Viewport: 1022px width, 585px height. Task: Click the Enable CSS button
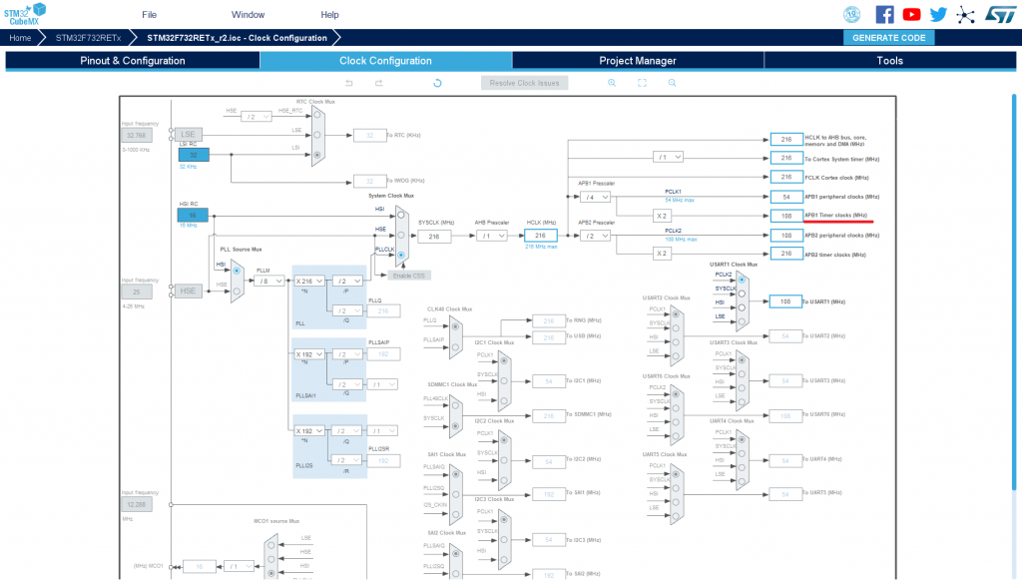tap(408, 276)
